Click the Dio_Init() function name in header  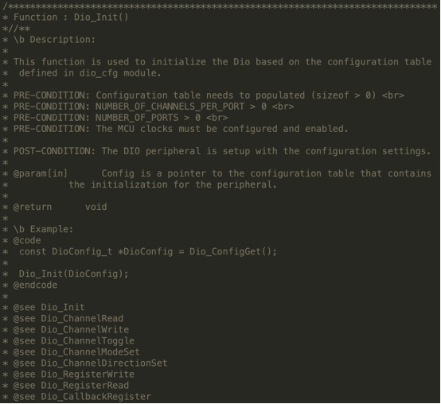tap(101, 17)
